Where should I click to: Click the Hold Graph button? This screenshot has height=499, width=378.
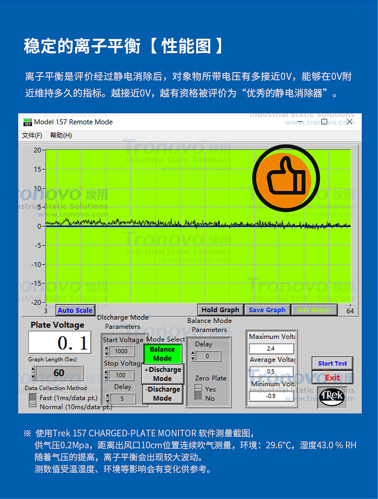tap(221, 310)
